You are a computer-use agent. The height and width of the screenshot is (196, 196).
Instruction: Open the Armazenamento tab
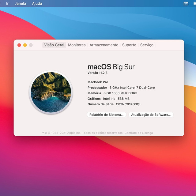[x=104, y=45]
